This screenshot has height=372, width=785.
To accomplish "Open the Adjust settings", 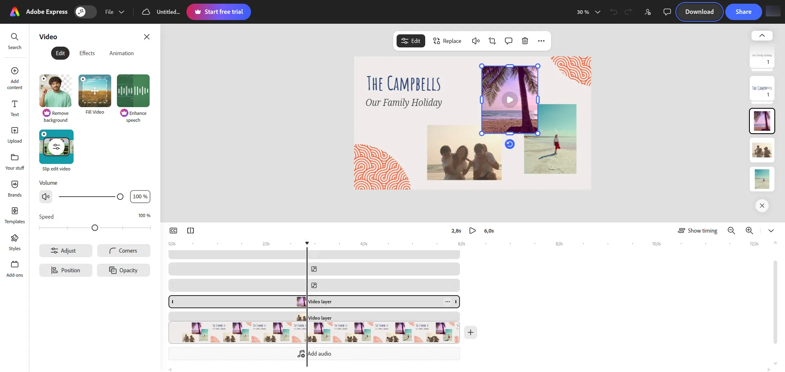I will tap(66, 251).
